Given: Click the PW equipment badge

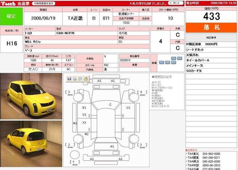Looking at the screenshot, I should click(179, 58).
